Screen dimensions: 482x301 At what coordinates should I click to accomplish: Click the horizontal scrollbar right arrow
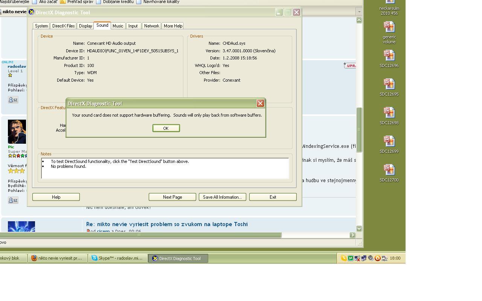(352, 235)
